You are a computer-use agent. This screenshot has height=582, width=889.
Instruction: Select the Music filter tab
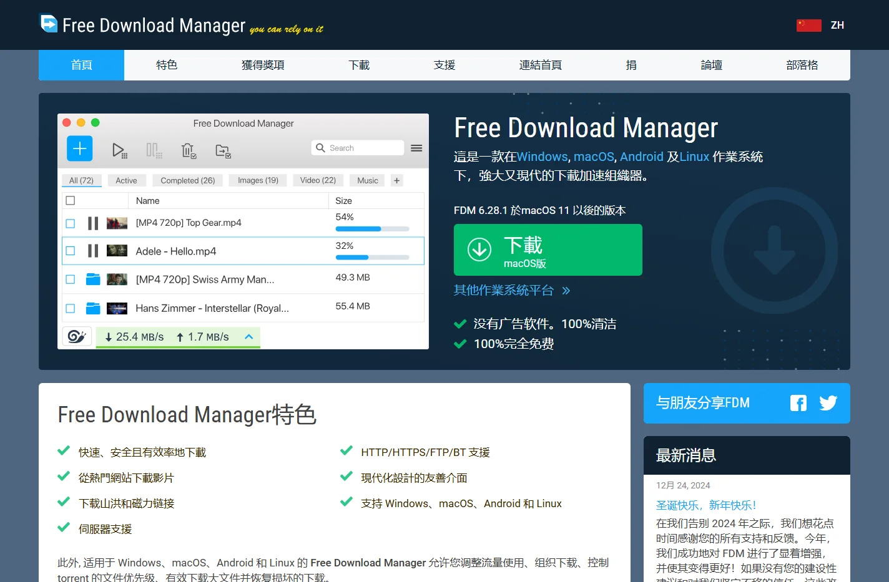(x=368, y=180)
